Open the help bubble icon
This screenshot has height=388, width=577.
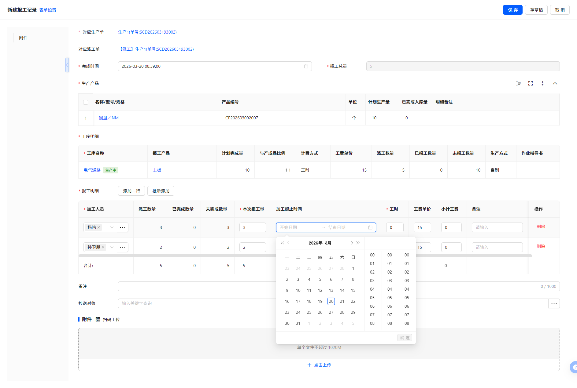click(x=574, y=367)
